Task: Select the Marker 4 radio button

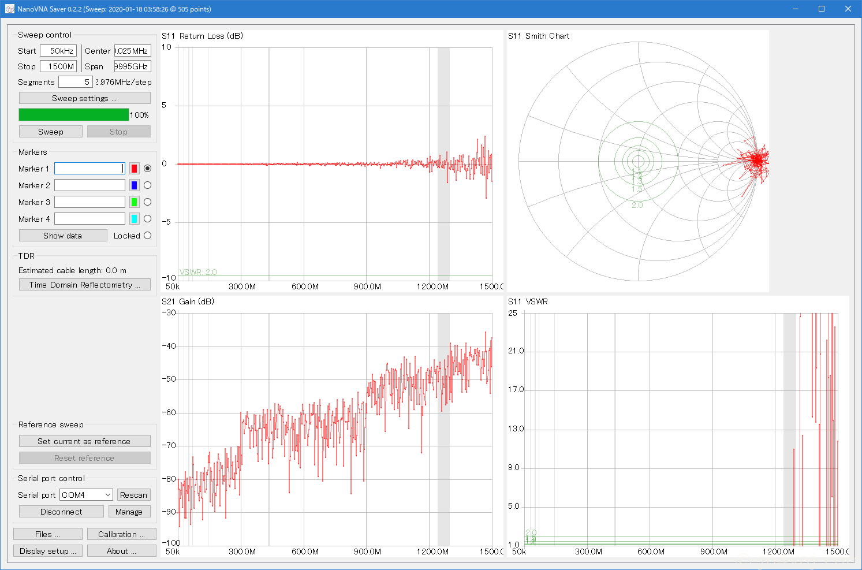Action: [148, 219]
